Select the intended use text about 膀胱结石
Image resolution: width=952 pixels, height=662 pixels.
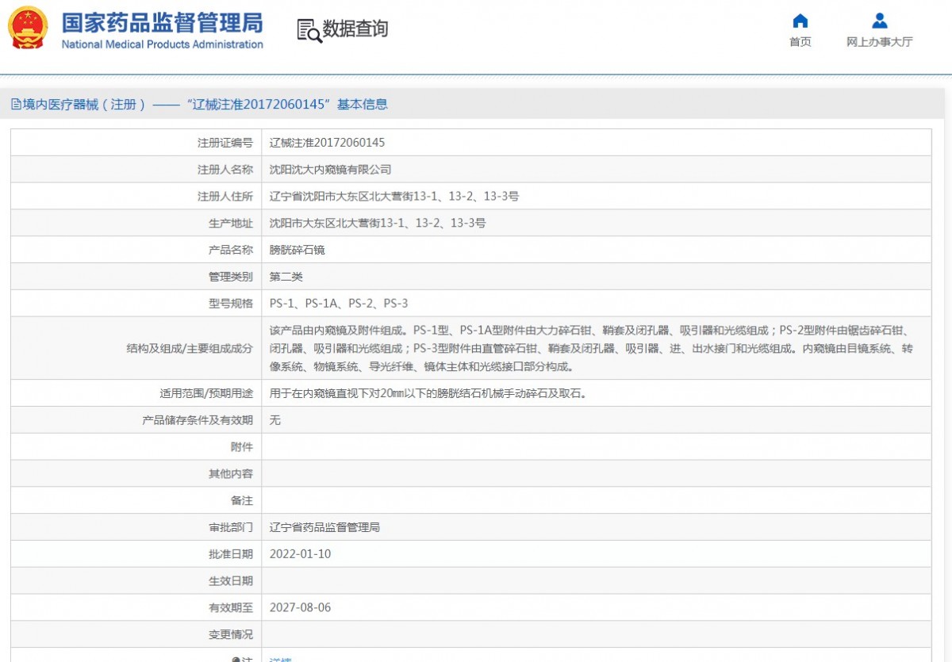(x=428, y=393)
